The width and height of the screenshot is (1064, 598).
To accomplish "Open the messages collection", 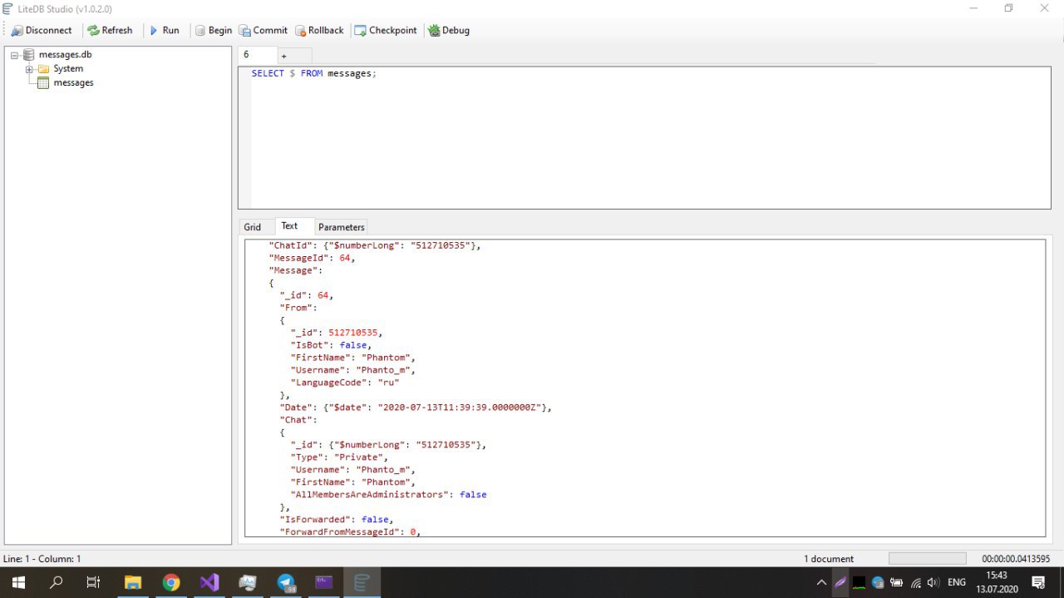I will tap(73, 82).
